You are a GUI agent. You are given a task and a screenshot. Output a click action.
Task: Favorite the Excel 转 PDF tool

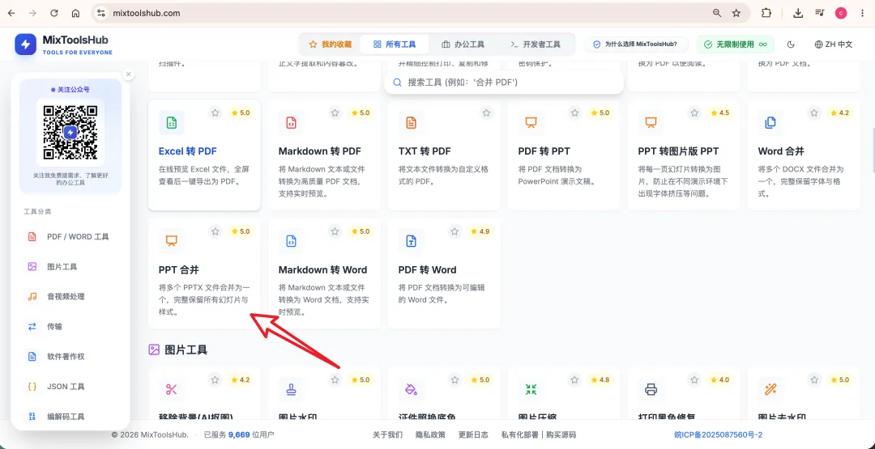pos(215,113)
